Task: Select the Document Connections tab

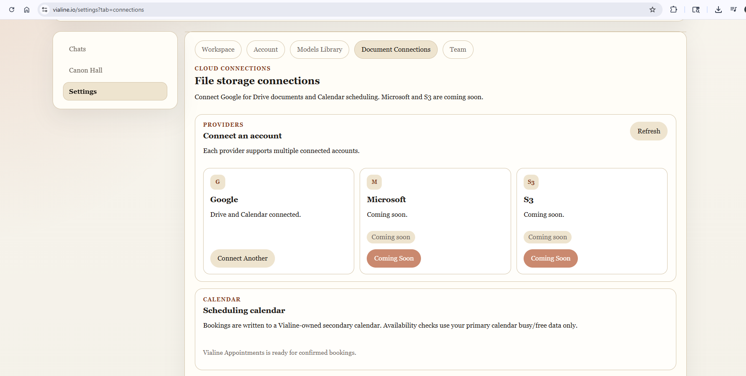Action: (396, 50)
